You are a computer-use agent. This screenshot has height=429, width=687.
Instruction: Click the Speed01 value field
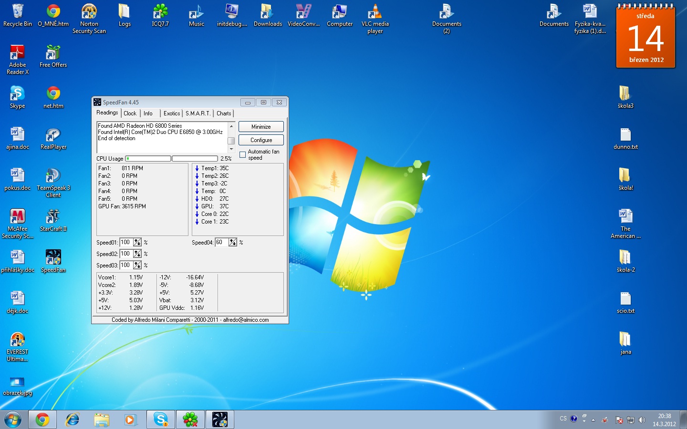point(126,242)
